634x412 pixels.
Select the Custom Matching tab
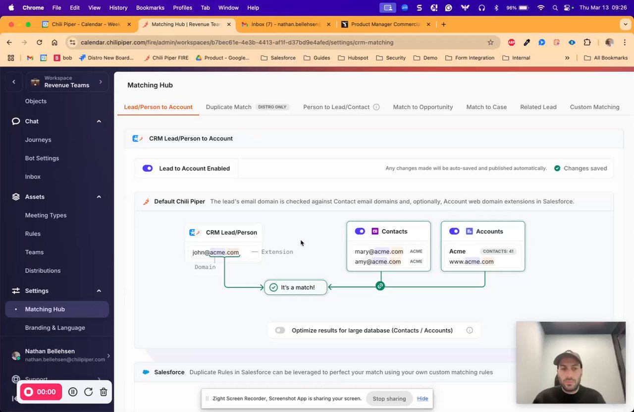(x=594, y=107)
